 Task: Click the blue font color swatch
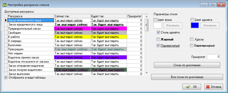[195, 26]
